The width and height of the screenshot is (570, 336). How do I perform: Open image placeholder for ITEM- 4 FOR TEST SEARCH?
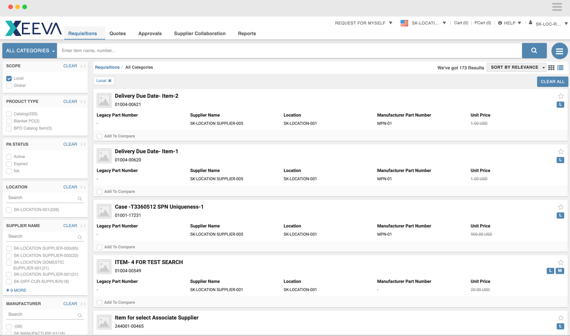click(104, 267)
